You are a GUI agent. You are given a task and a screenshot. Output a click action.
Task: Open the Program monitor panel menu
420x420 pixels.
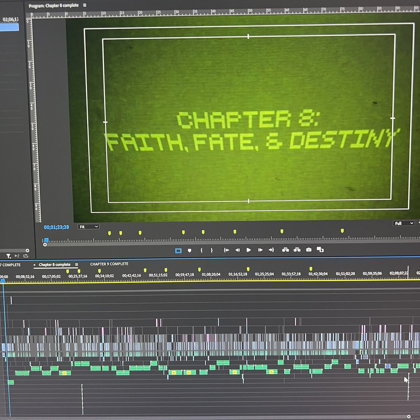[85, 6]
